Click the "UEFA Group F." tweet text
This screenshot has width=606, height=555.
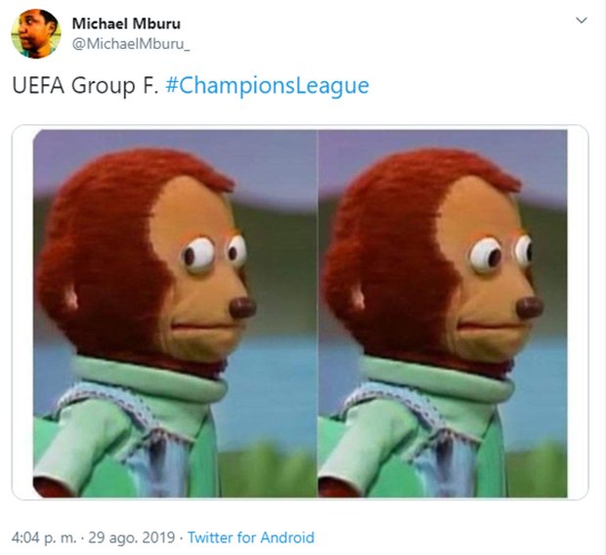(x=85, y=86)
